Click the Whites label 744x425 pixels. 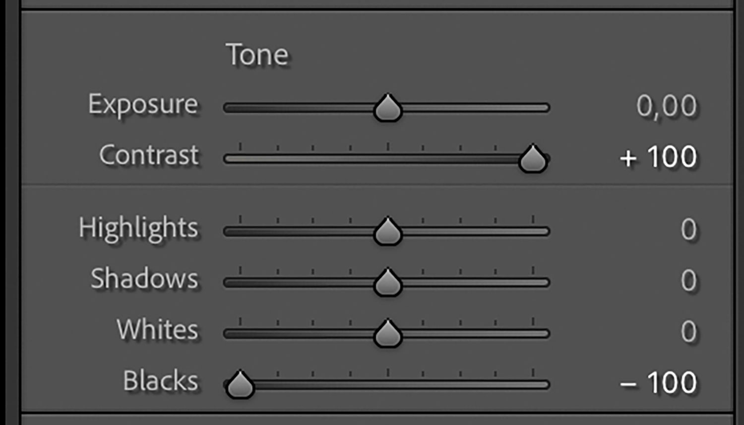[157, 330]
